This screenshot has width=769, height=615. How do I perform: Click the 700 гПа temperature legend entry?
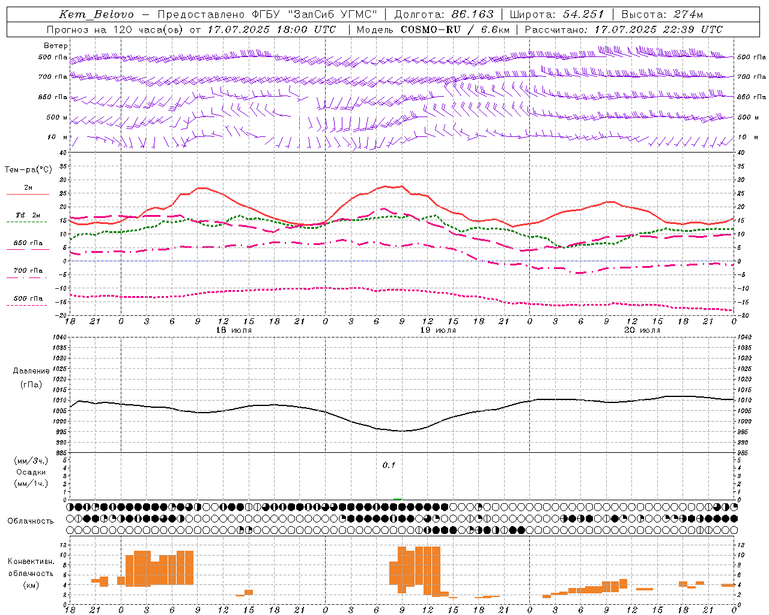(x=28, y=271)
